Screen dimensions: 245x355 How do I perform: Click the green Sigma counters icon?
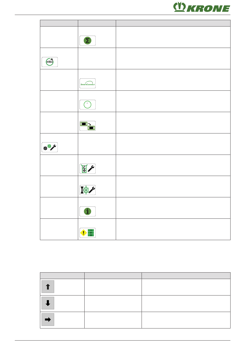pos(88,41)
